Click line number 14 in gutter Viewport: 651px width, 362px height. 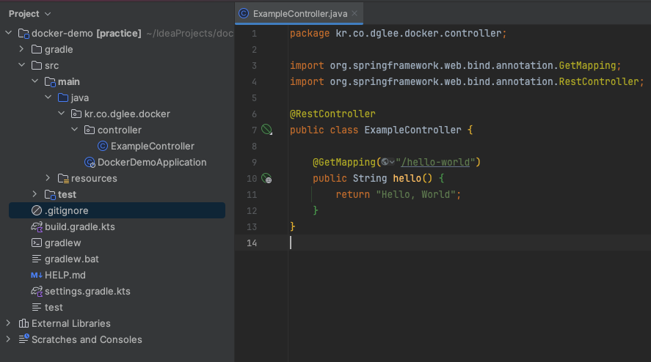click(x=252, y=243)
